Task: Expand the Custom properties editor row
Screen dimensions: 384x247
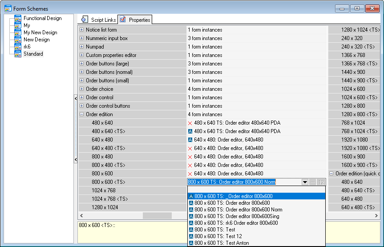Action: pyautogui.click(x=82, y=55)
